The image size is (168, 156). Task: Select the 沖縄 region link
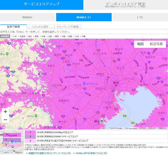tap(83, 36)
